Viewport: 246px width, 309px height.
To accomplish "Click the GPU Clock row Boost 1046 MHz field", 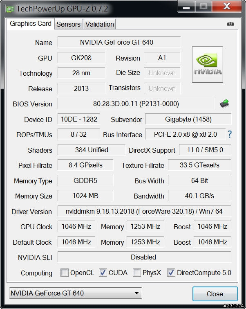I will click(x=212, y=226).
